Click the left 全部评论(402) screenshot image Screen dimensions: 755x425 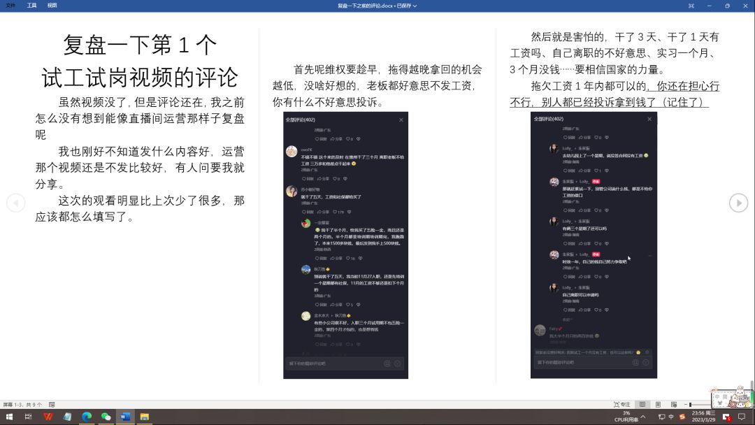(346, 245)
